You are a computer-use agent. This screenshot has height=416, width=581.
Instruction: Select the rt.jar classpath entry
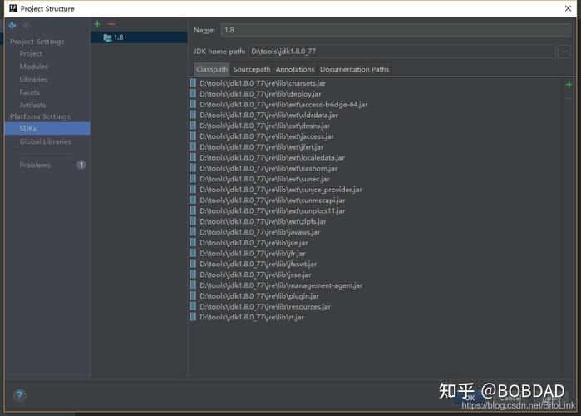coord(252,317)
